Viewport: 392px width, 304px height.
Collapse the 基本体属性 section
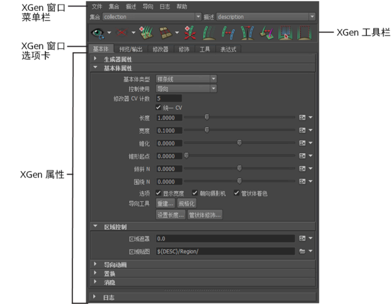[202, 68]
